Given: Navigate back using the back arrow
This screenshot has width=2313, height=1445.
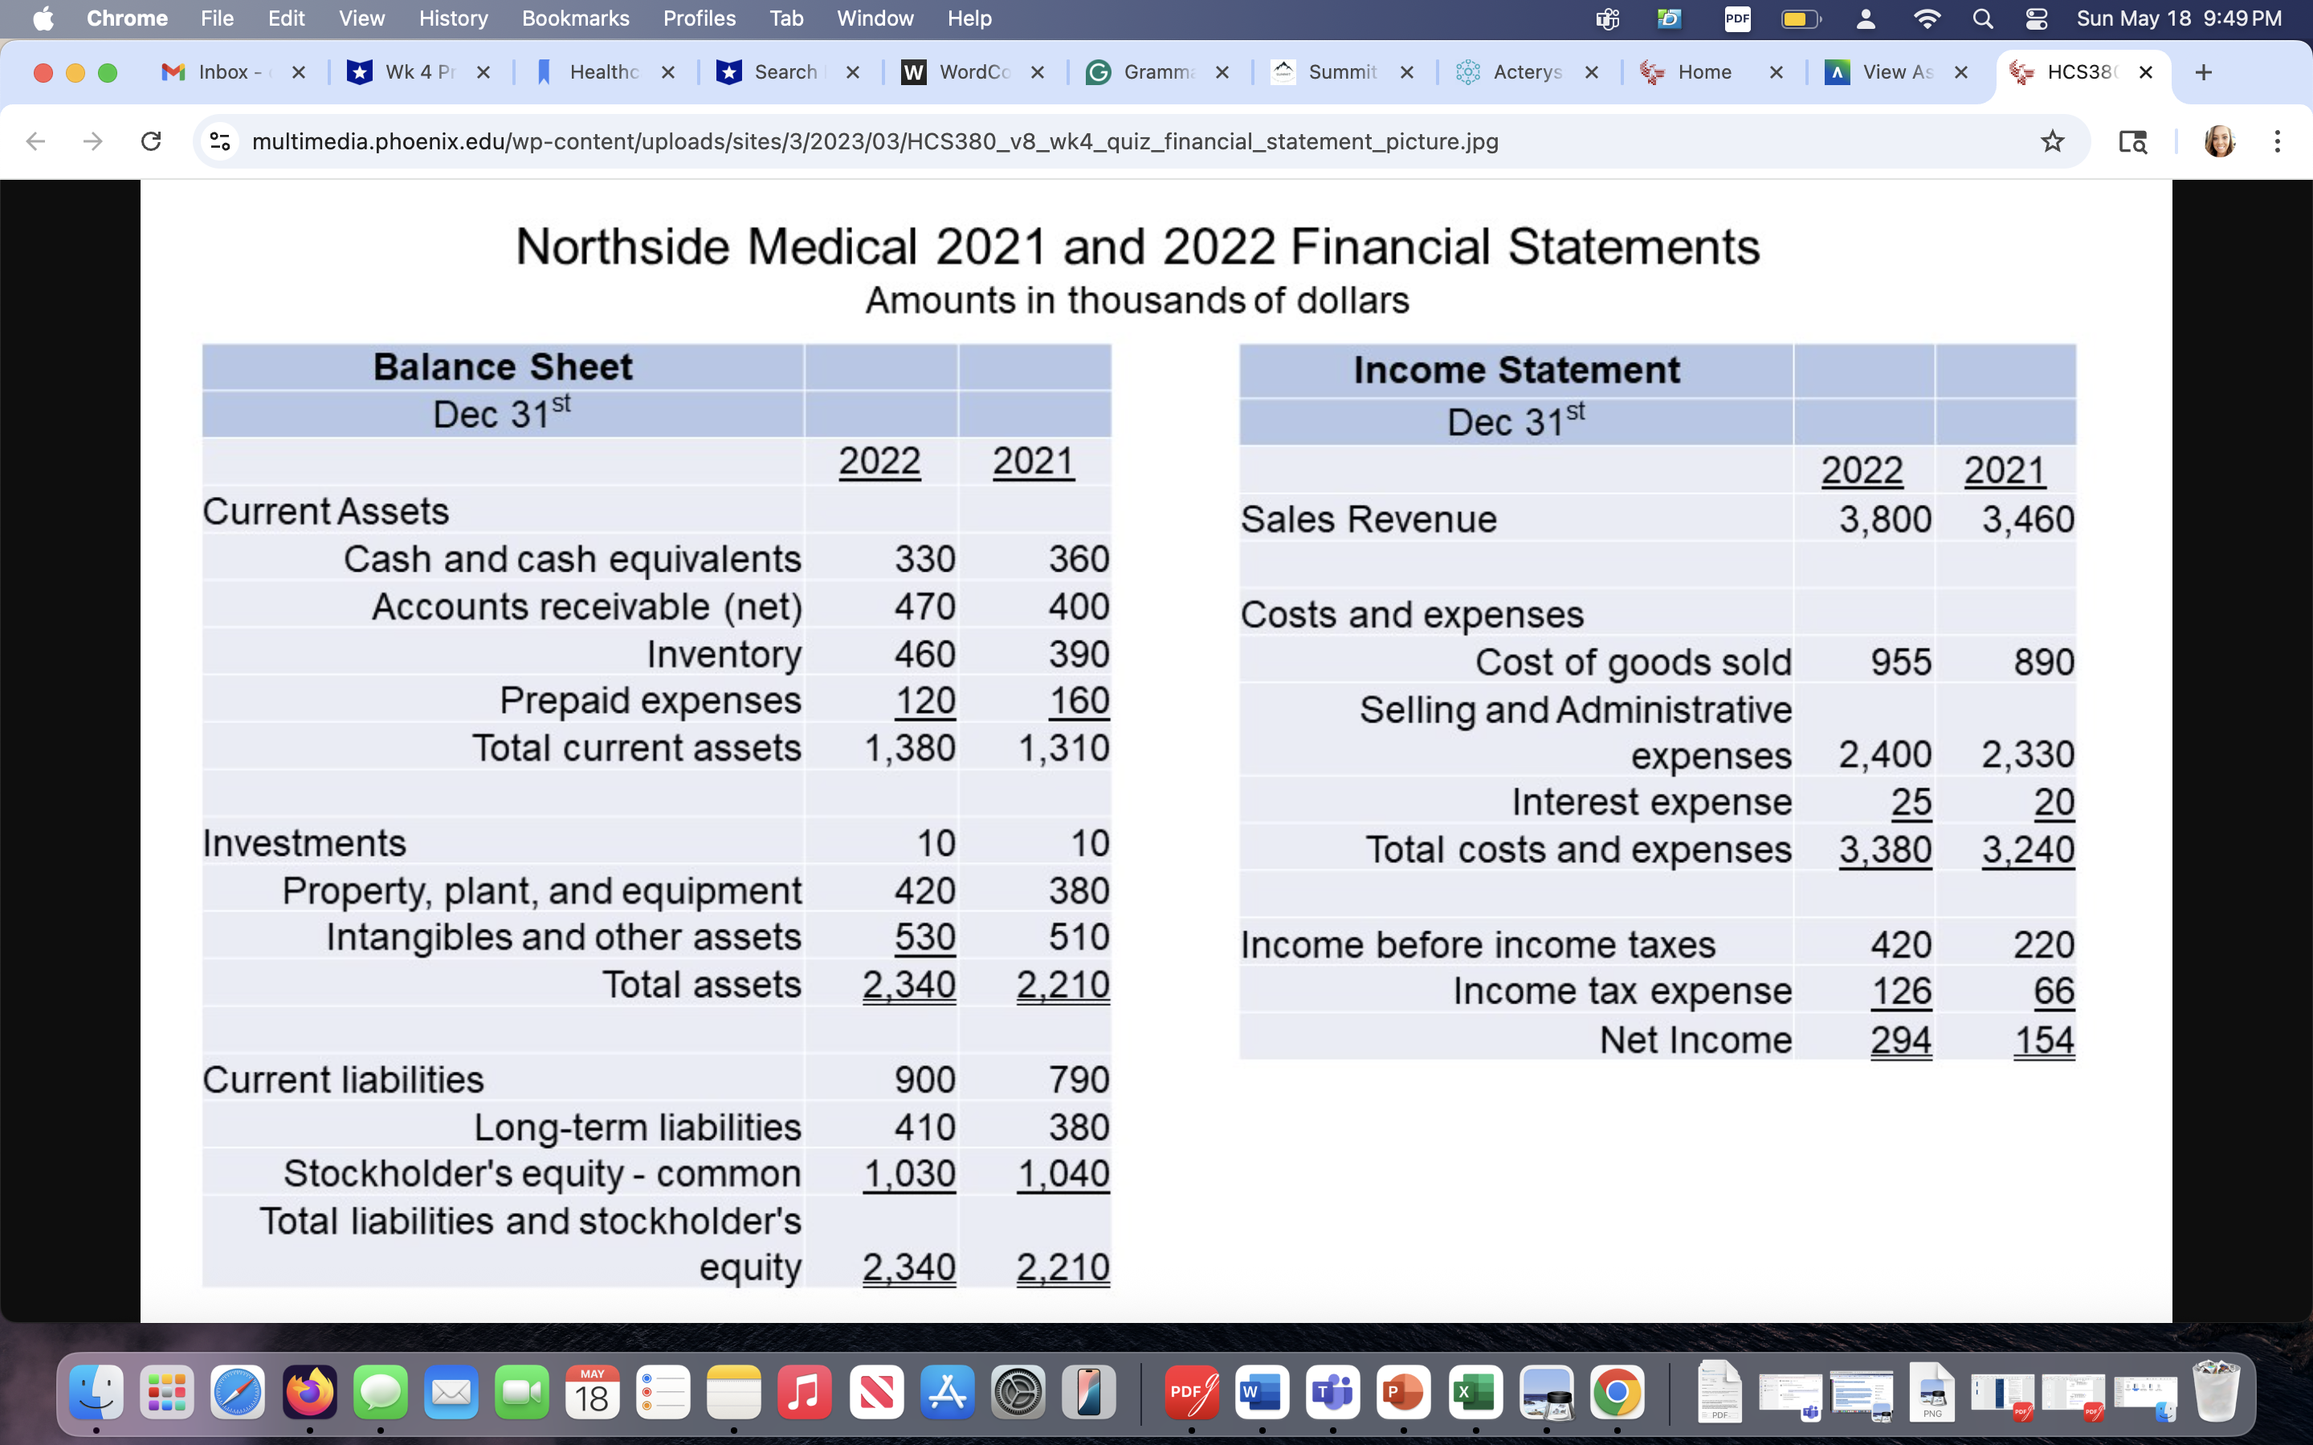Looking at the screenshot, I should [35, 140].
